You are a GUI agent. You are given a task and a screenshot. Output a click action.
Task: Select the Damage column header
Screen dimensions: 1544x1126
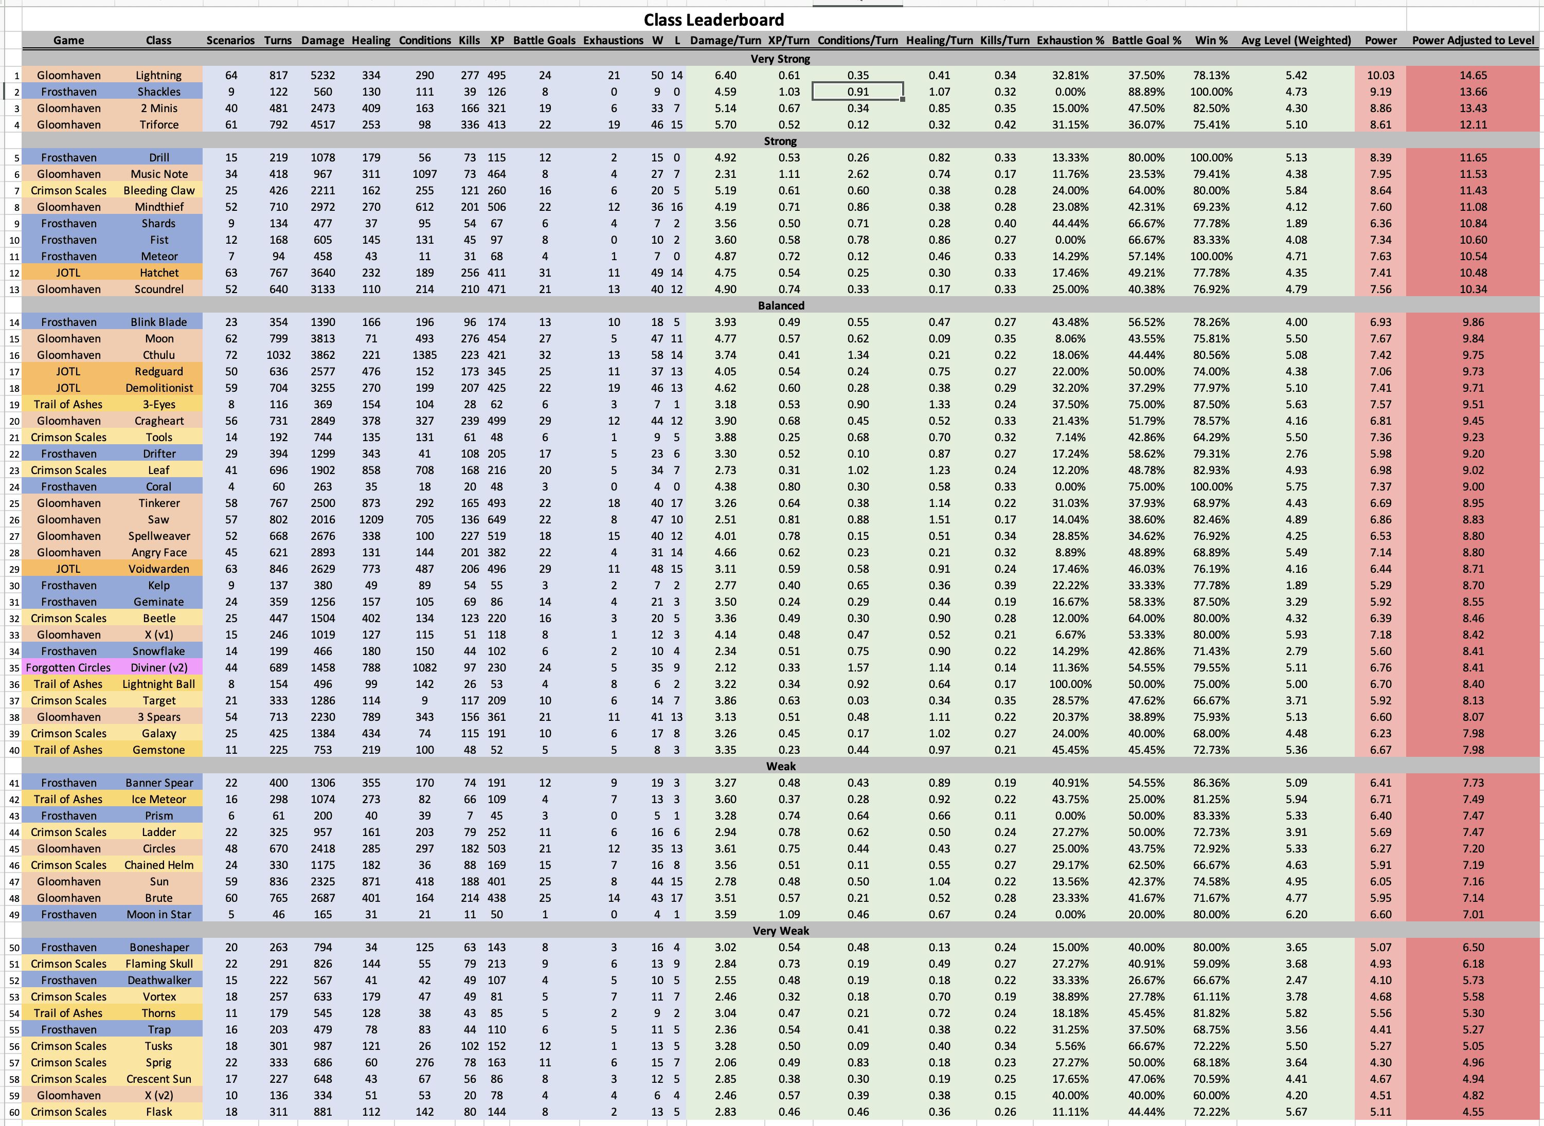click(322, 40)
